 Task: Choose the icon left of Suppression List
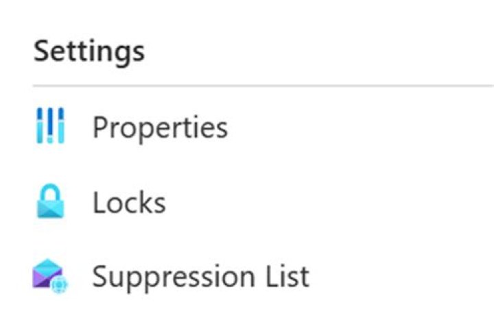pos(49,277)
